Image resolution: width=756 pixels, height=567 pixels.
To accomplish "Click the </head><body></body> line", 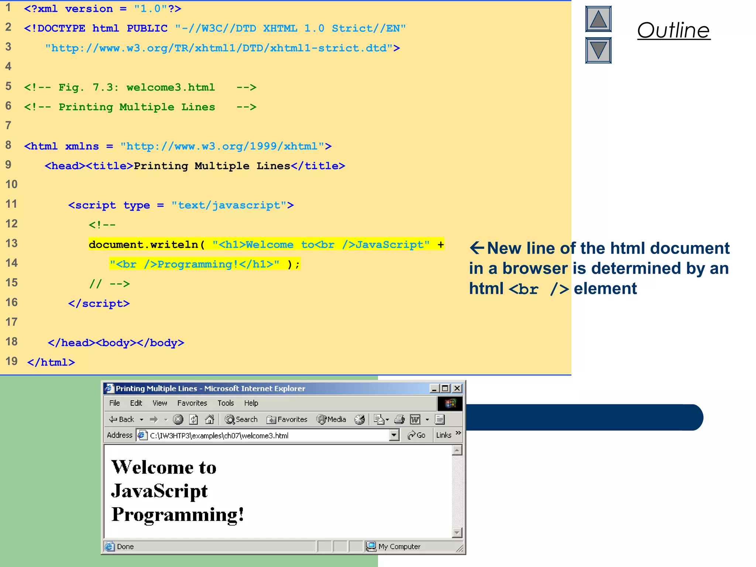I will [116, 343].
